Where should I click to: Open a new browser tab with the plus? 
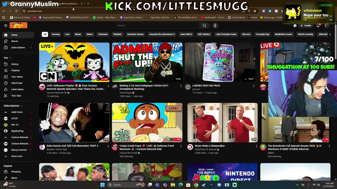(x=88, y=3)
